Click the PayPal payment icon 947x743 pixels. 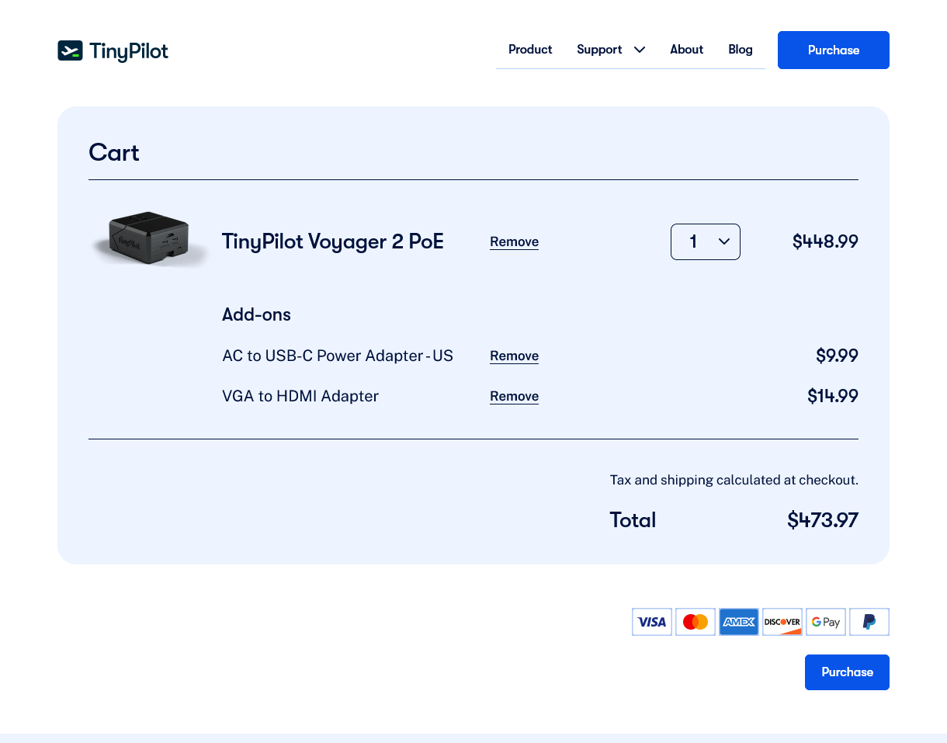[869, 622]
